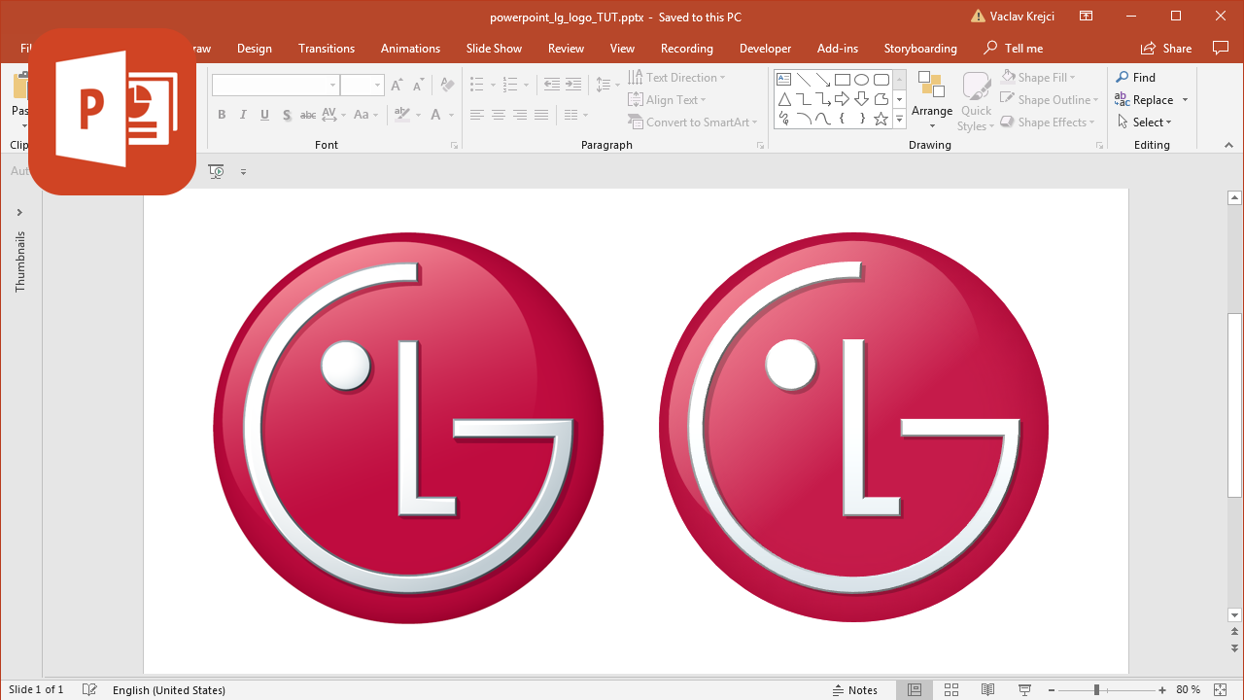This screenshot has width=1244, height=700.
Task: Insert a Text Box shape from gallery
Action: tap(783, 80)
